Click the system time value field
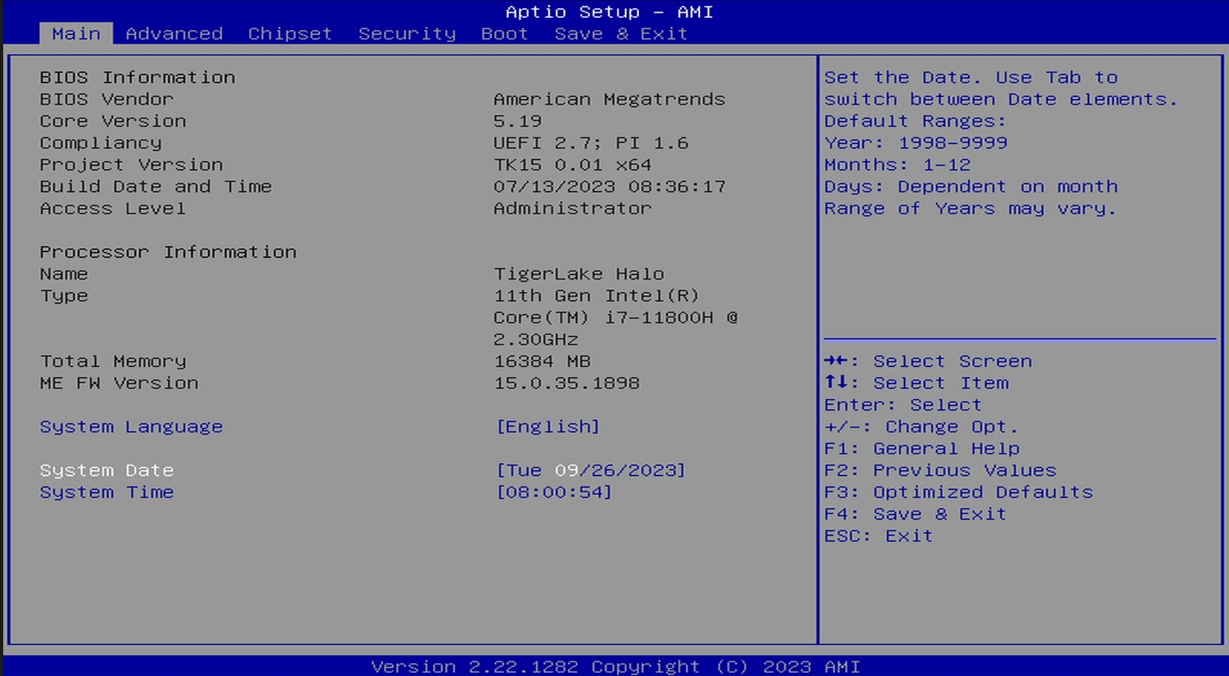The height and width of the screenshot is (676, 1229). coord(554,492)
